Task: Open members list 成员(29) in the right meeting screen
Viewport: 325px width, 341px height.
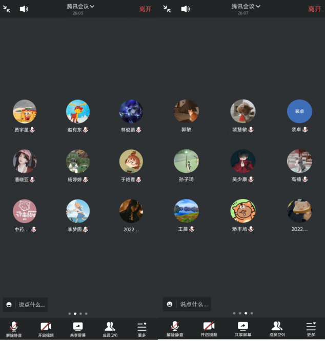Action: pyautogui.click(x=277, y=329)
